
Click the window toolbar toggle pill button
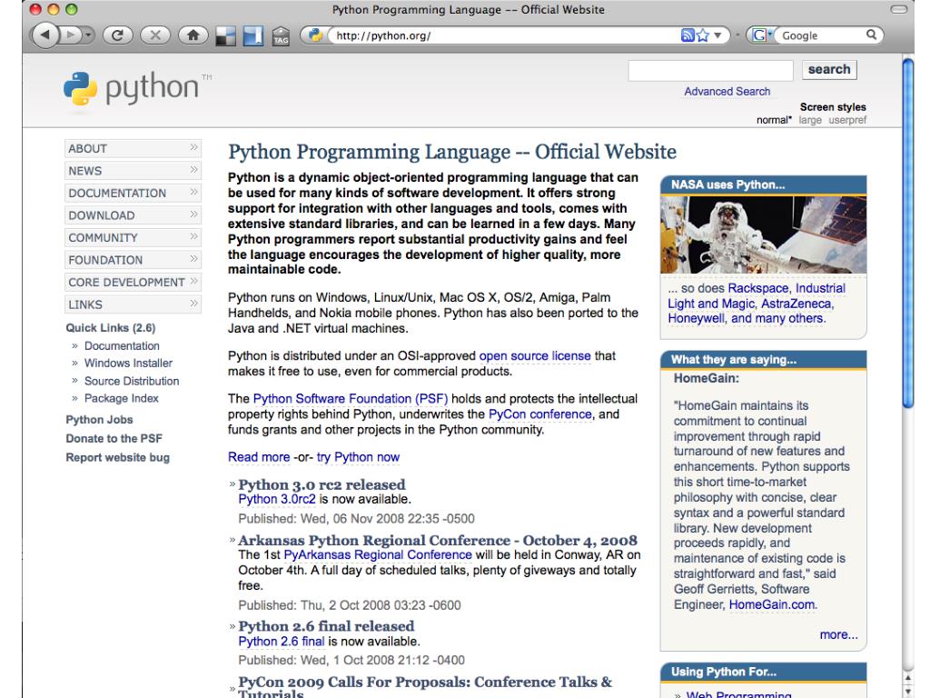[x=899, y=9]
